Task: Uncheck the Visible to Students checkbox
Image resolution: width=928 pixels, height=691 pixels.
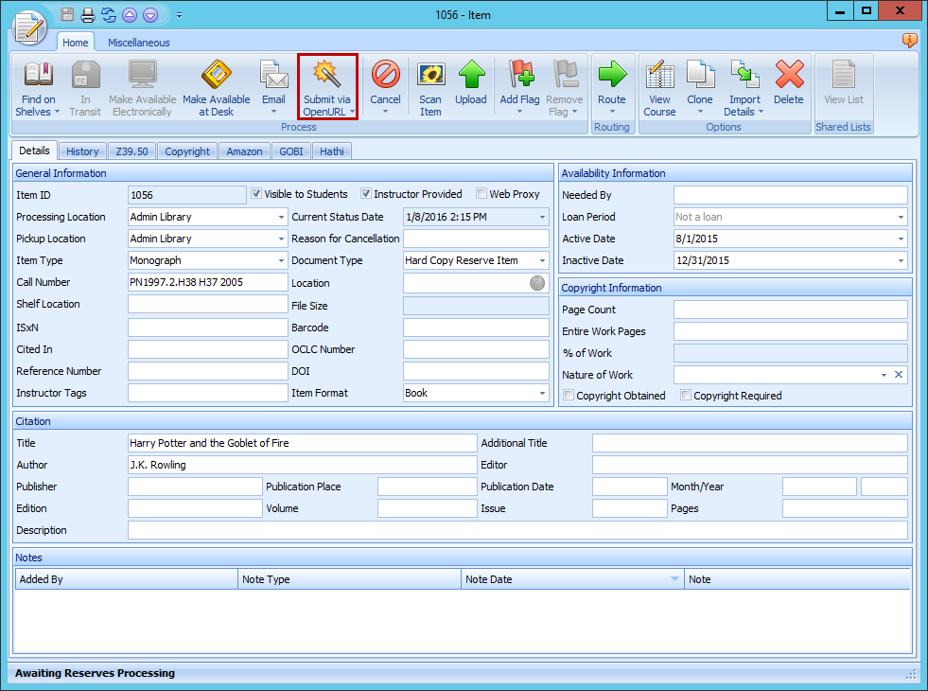Action: 256,194
